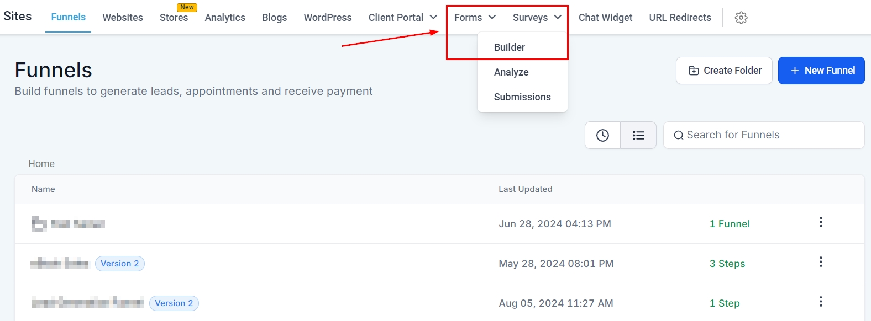The width and height of the screenshot is (871, 321).
Task: Click the Create Folder button
Action: [x=724, y=71]
